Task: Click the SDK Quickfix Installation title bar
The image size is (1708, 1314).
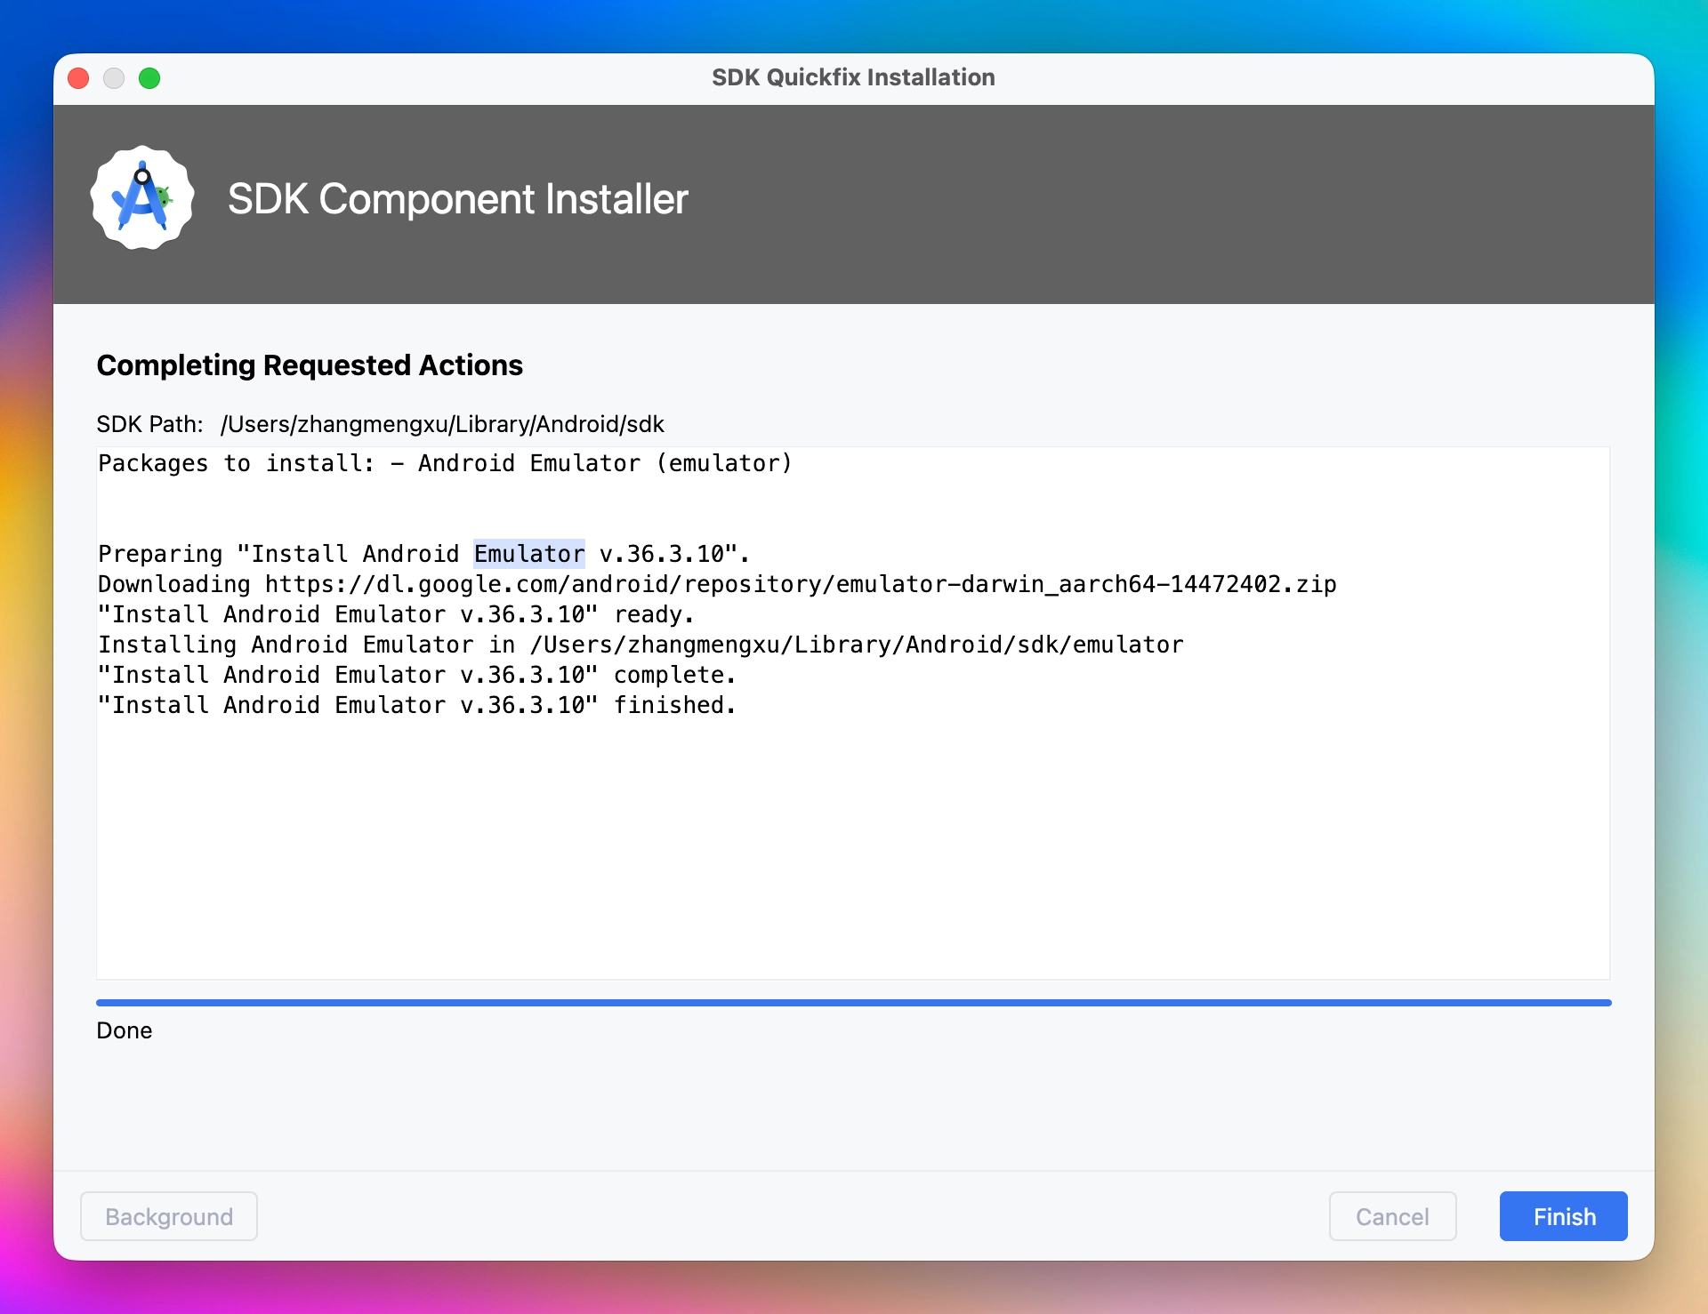Action: 853,77
